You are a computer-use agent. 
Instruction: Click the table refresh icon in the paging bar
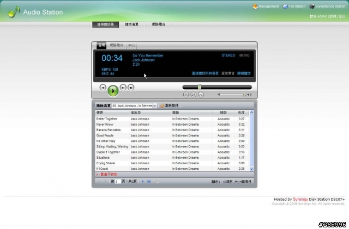click(x=157, y=182)
